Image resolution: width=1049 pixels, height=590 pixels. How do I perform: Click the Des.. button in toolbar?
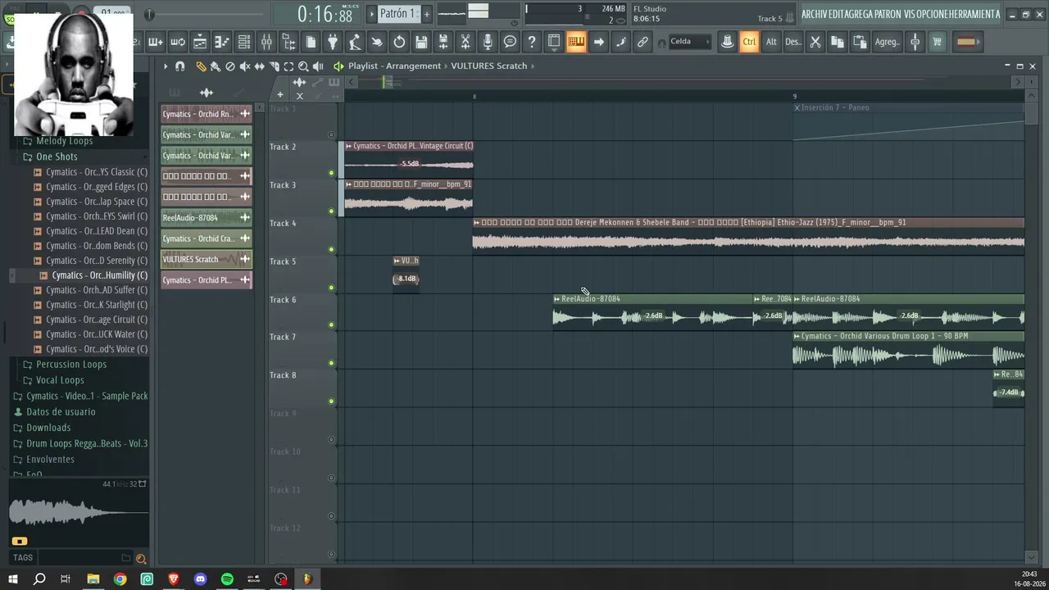pyautogui.click(x=793, y=42)
